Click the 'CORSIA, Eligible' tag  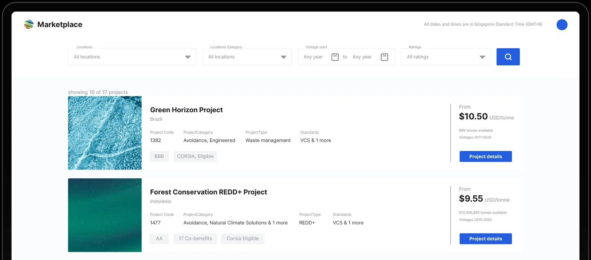click(x=195, y=157)
